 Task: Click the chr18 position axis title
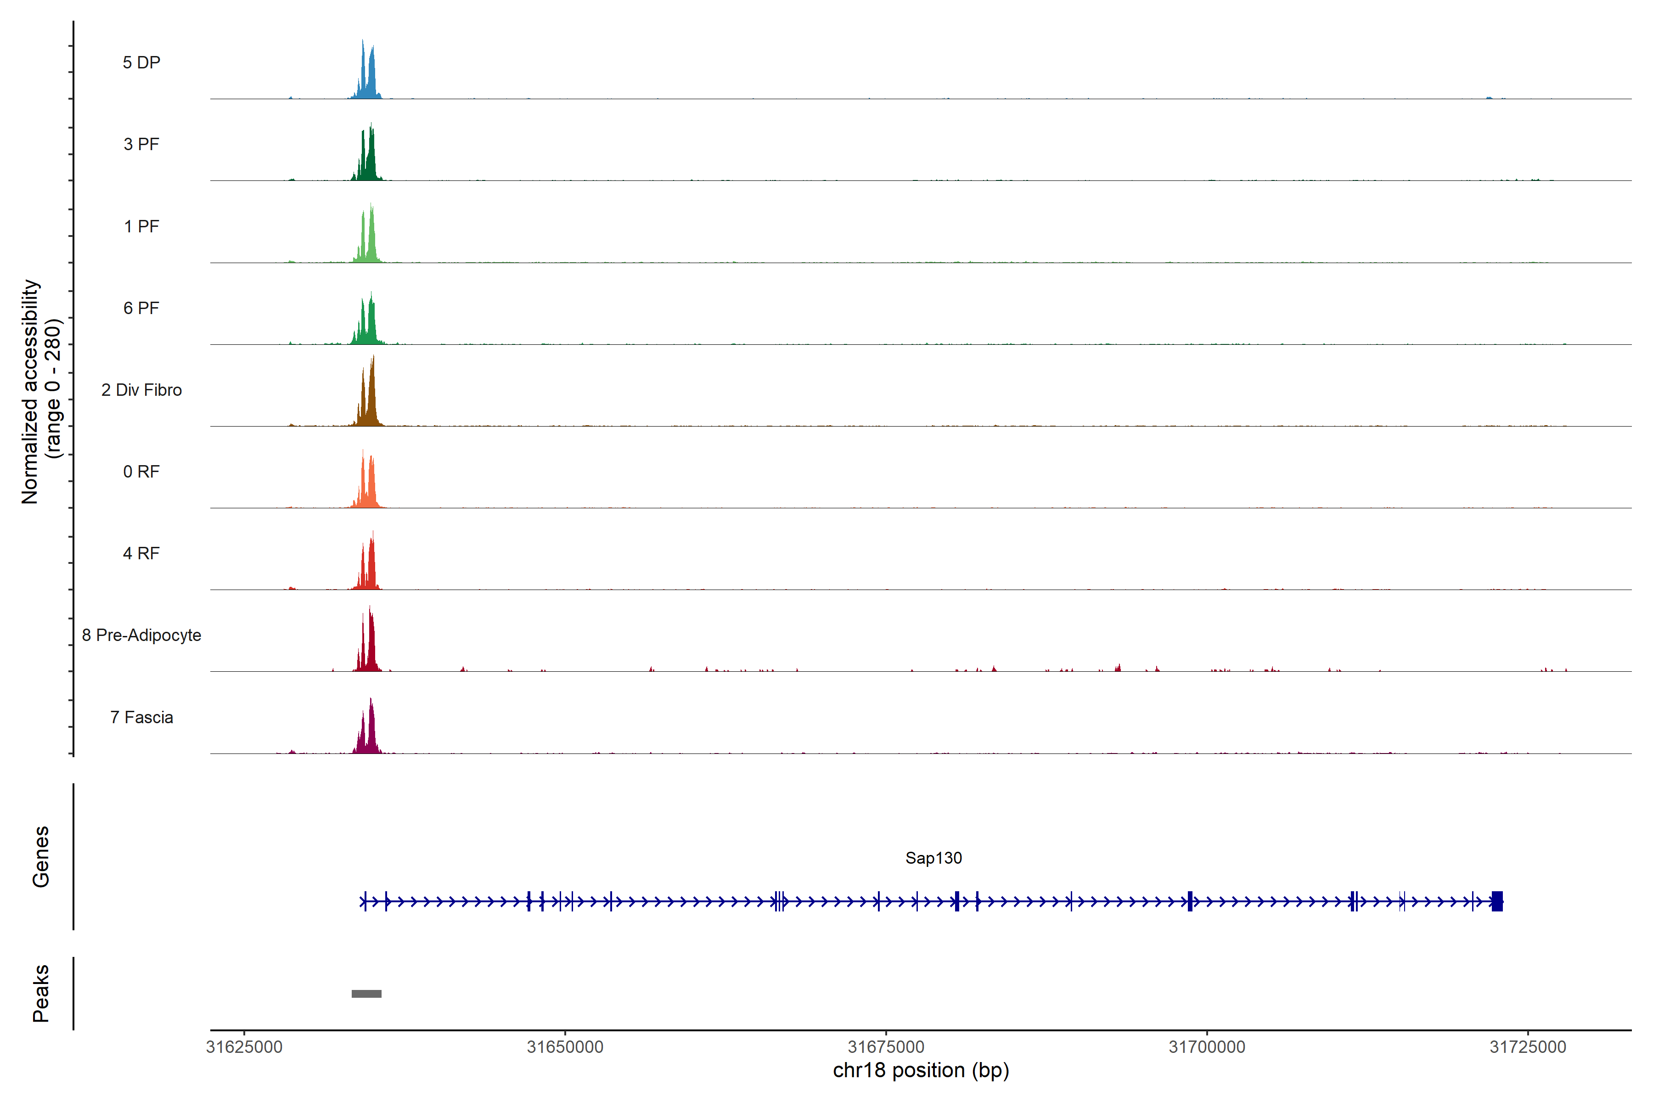tap(921, 1070)
